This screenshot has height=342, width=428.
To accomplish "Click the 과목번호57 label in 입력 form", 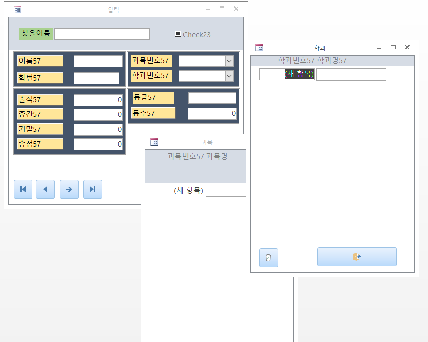I will [x=152, y=61].
